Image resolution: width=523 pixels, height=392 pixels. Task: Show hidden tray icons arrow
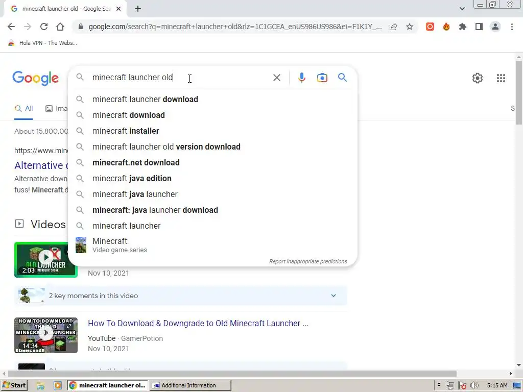[439, 385]
